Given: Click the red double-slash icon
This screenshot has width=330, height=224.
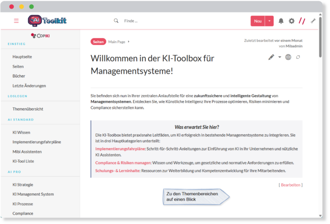Looking at the screenshot, I should pyautogui.click(x=302, y=21).
